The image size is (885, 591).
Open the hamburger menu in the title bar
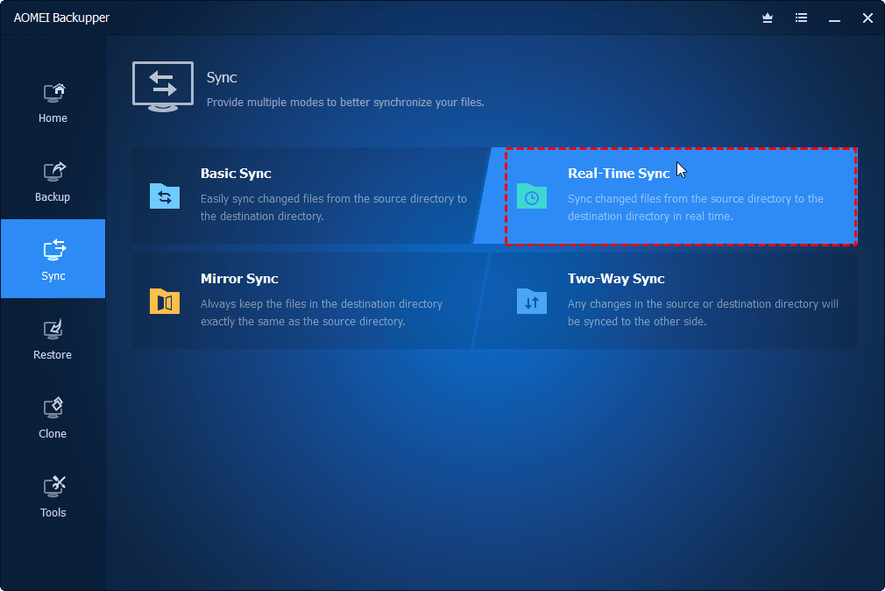coord(801,18)
